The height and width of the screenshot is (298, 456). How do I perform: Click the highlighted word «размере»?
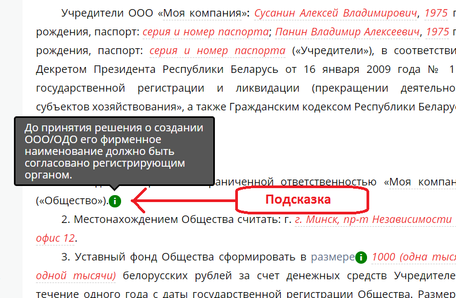click(x=332, y=257)
